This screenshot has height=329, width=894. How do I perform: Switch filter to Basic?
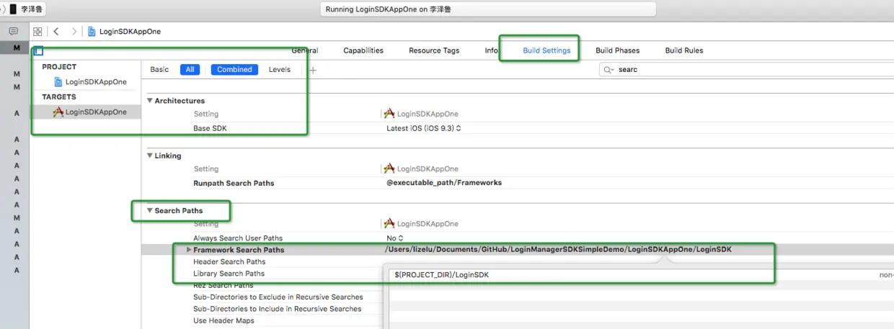[x=159, y=70]
